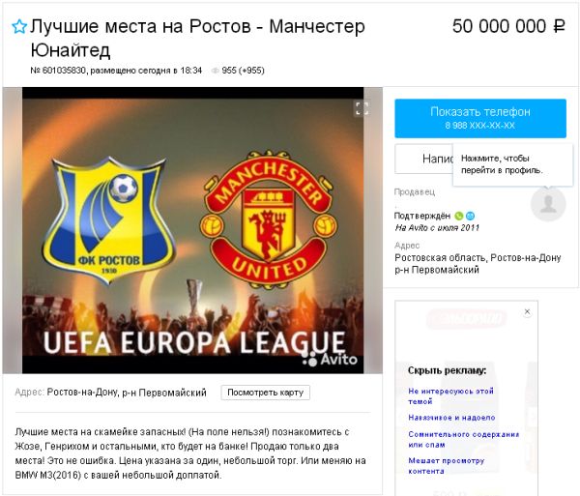Show seller phone number button
Screen dimensions: 580x496
pyautogui.click(x=480, y=118)
